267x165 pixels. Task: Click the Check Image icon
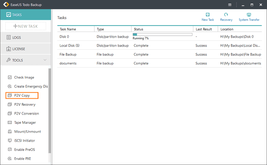coord(10,77)
